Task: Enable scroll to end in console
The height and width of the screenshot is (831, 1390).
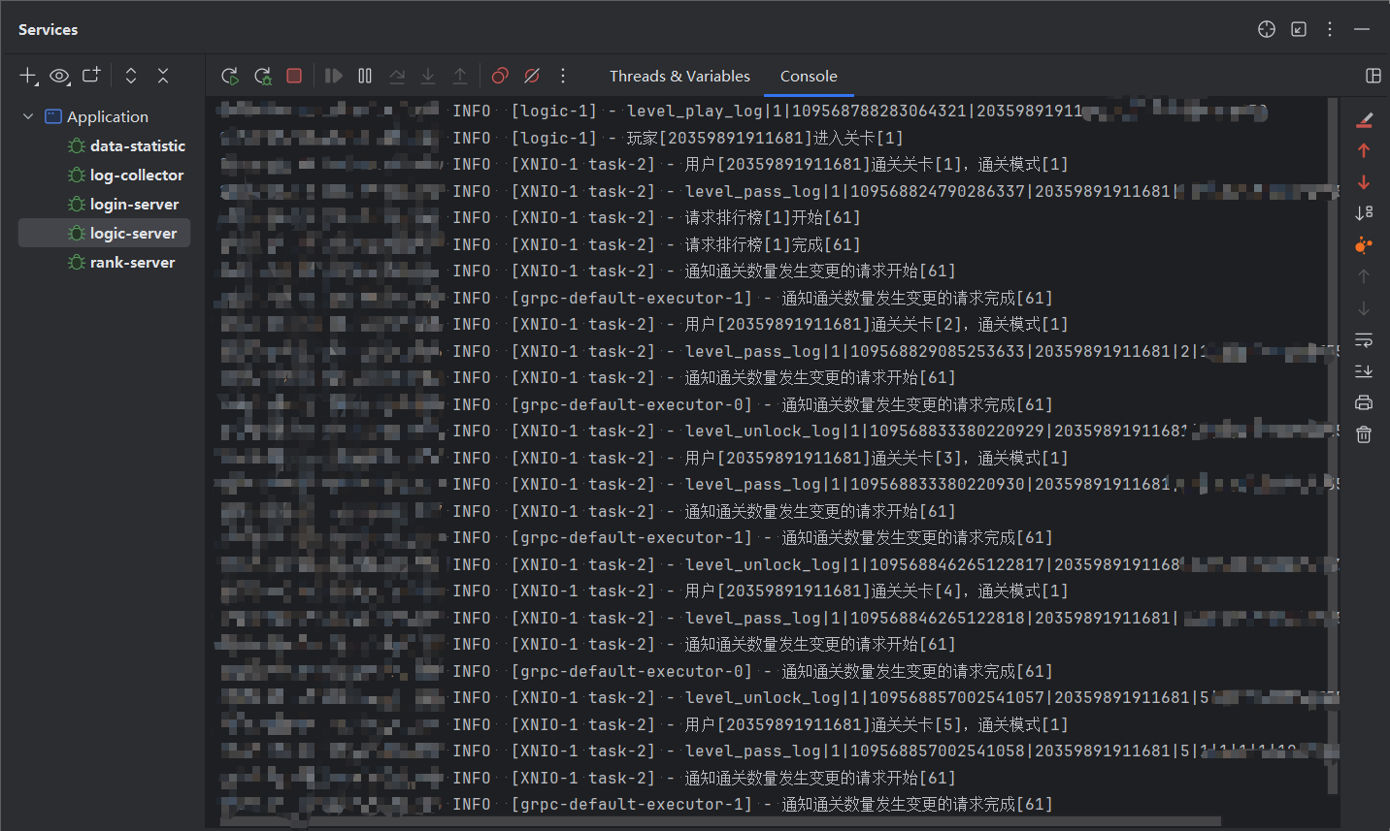Action: click(1364, 371)
